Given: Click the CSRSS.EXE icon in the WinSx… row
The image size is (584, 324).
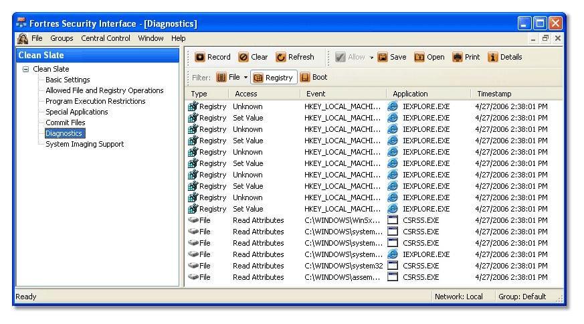Looking at the screenshot, I should [x=393, y=220].
